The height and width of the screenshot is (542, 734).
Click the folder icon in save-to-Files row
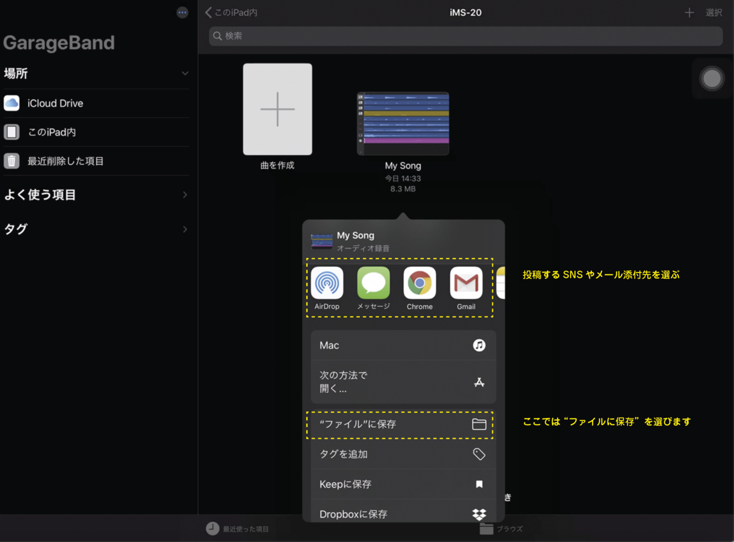pos(480,424)
